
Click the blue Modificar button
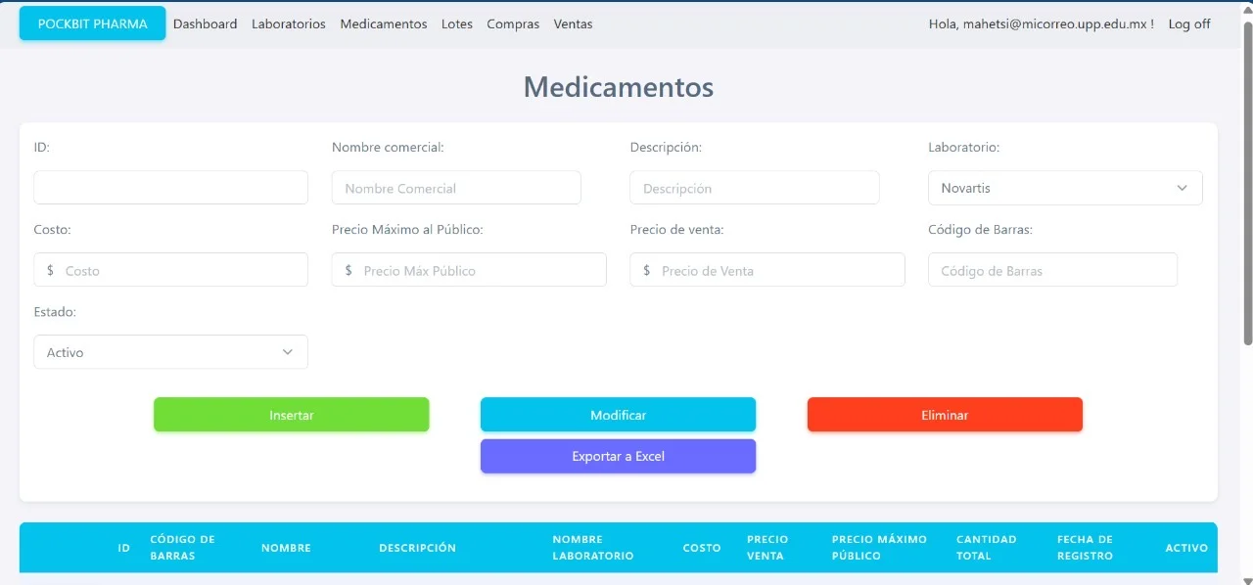click(x=618, y=415)
